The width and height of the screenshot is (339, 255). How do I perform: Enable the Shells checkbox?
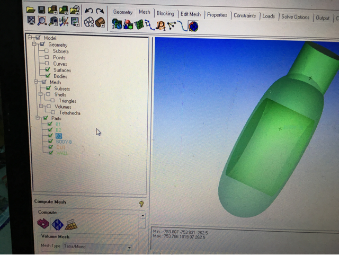[48, 94]
